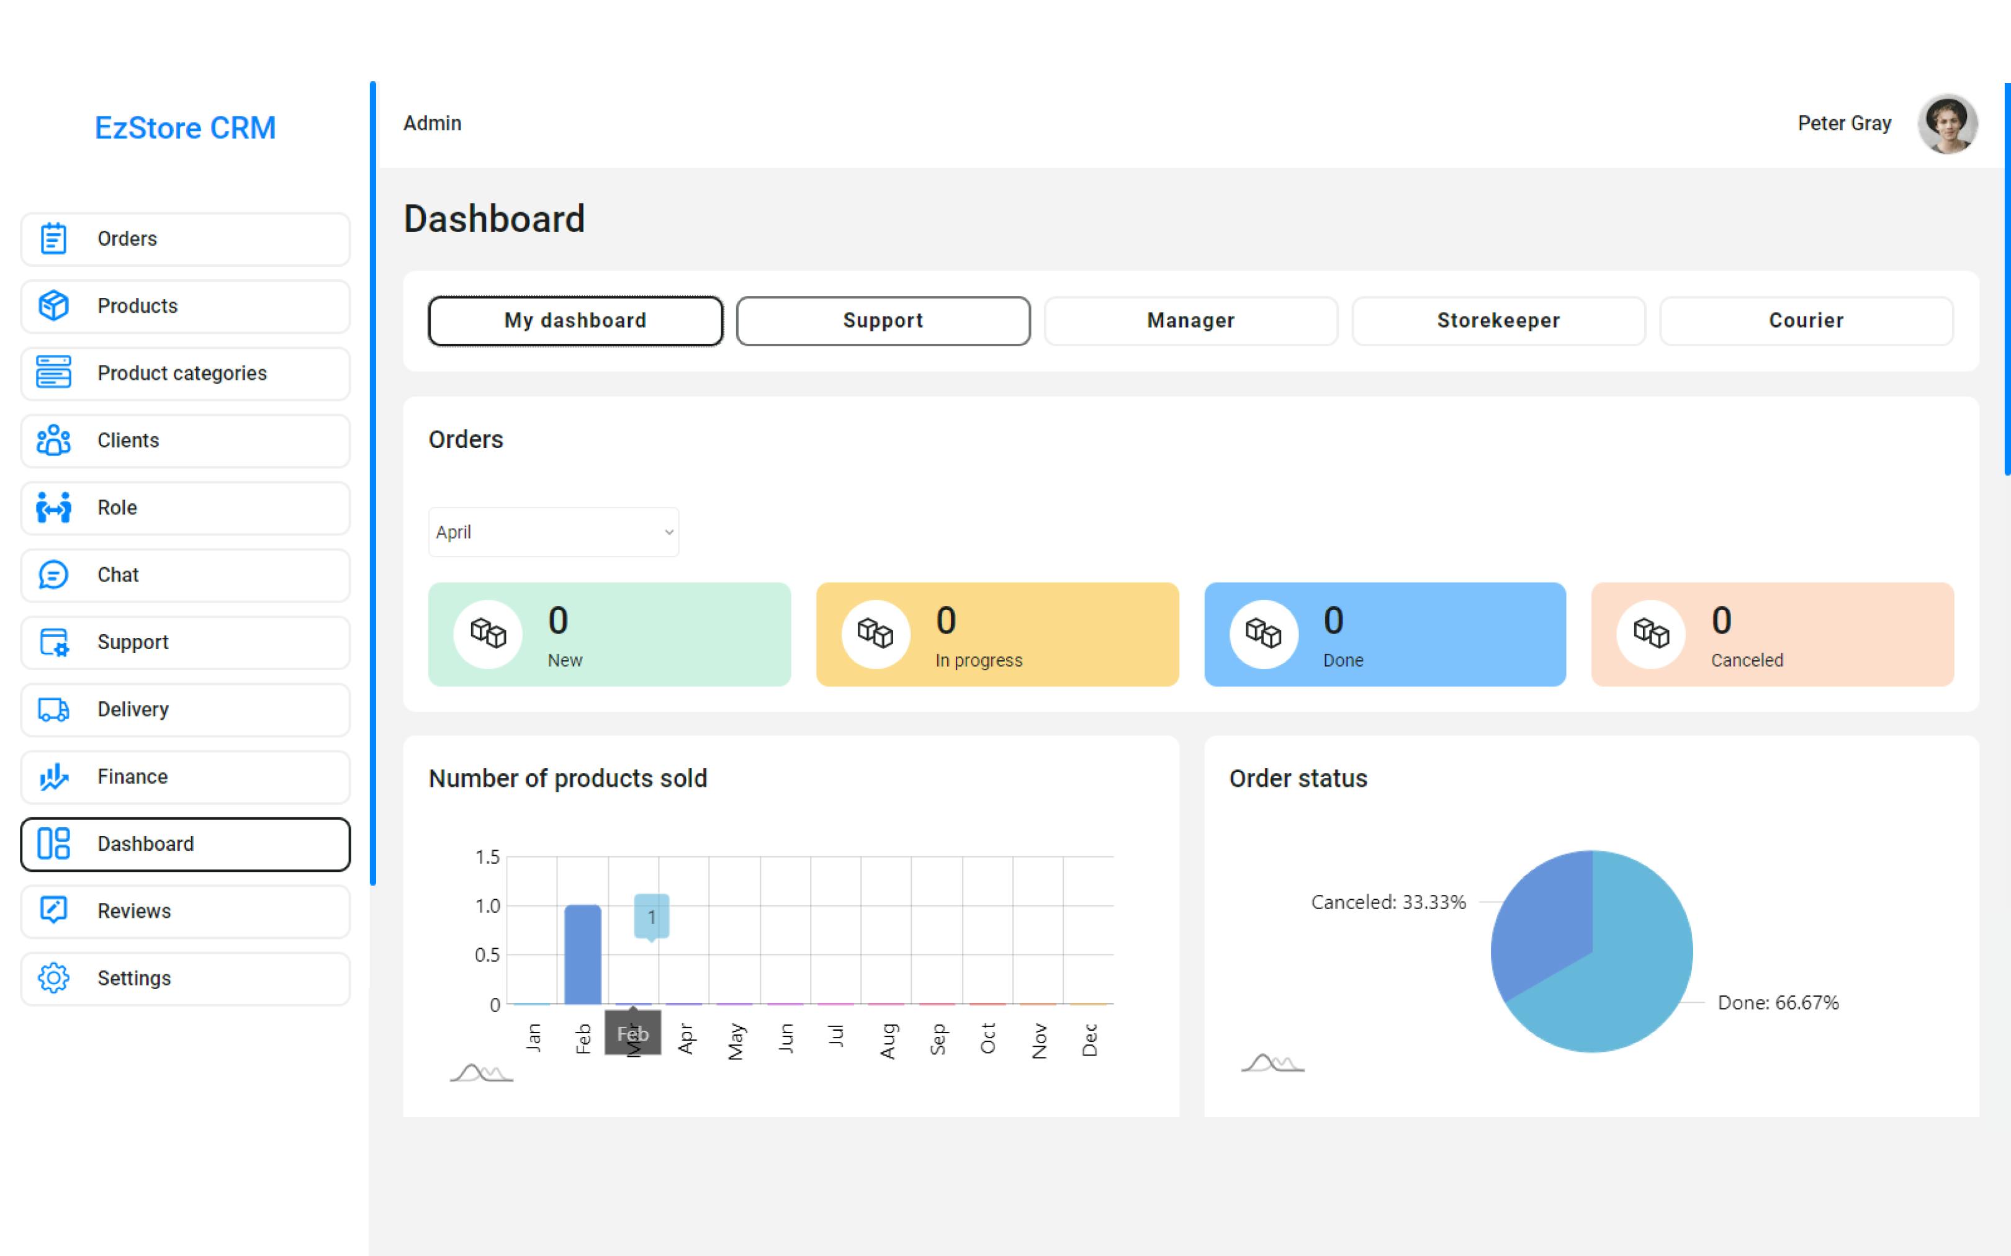Click the Orders clipboard icon in sidebar
The height and width of the screenshot is (1256, 2011).
click(53, 238)
